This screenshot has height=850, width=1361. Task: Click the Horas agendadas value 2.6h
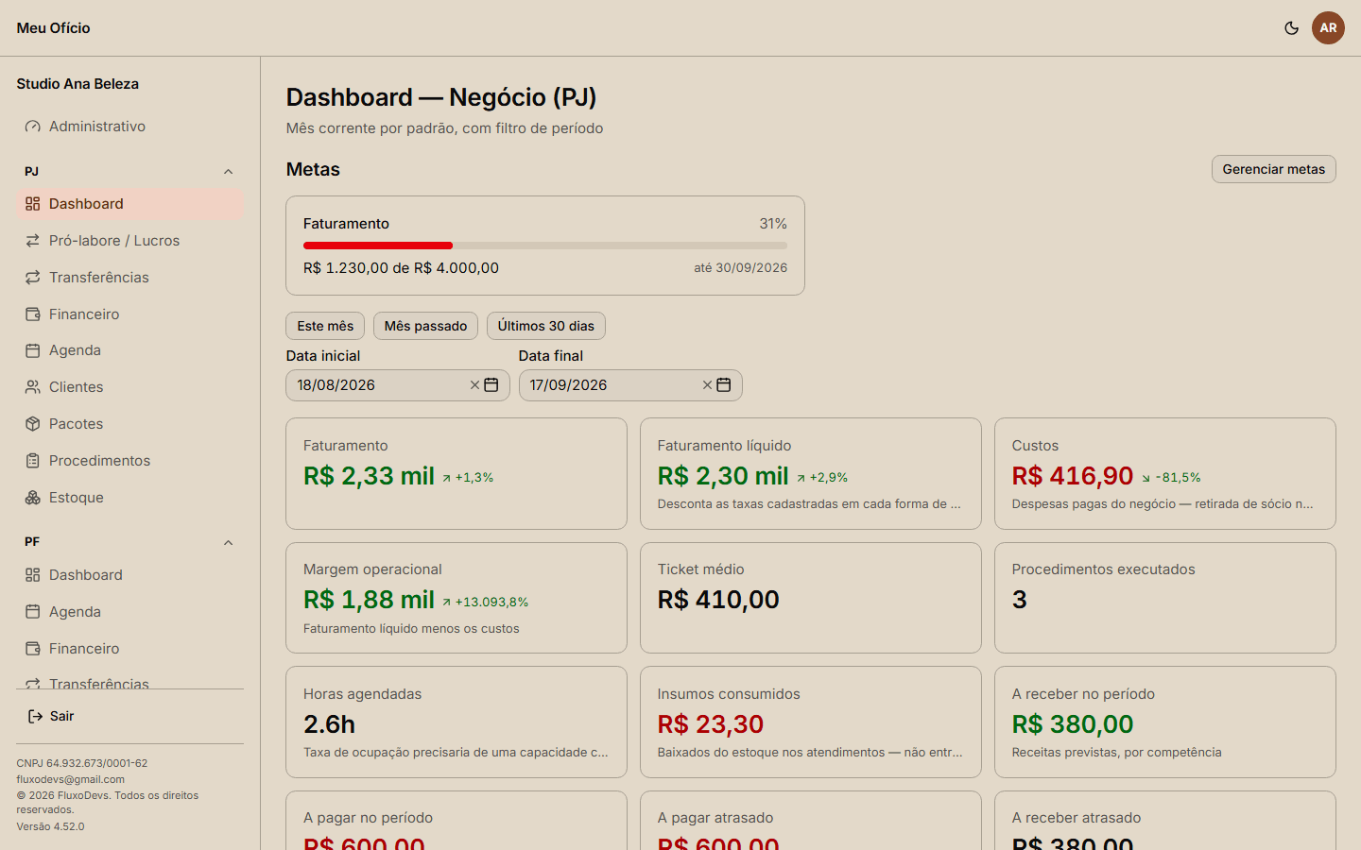(329, 724)
